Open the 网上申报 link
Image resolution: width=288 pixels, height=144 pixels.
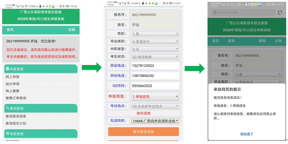[x=13, y=77]
